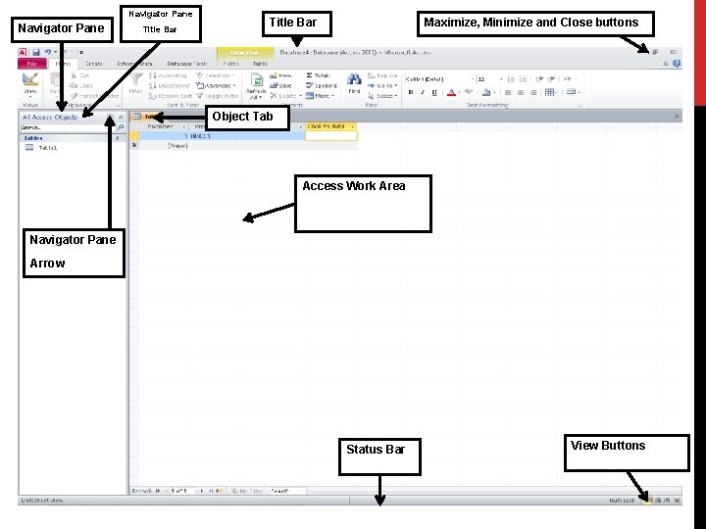Open the File tab
706x529 pixels.
click(x=32, y=64)
